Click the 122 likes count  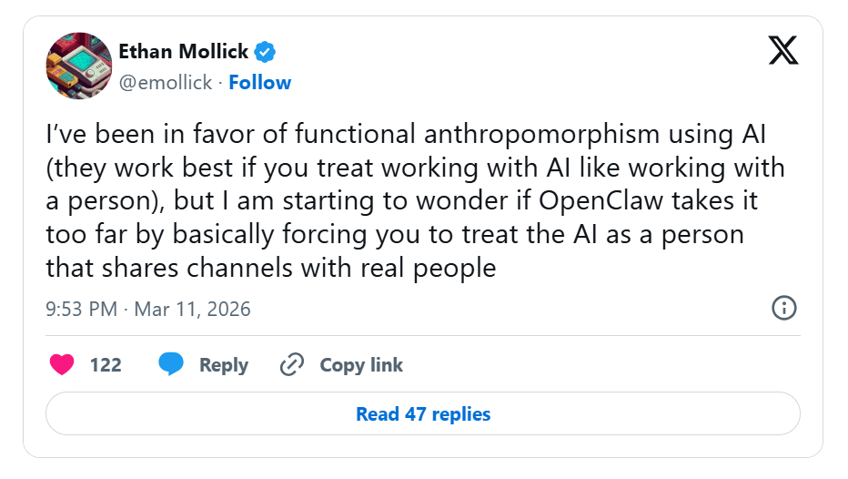point(106,365)
